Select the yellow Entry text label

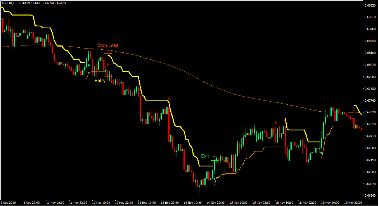[100, 81]
